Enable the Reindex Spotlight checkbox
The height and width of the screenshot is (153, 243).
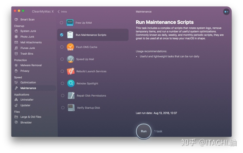(x=62, y=83)
